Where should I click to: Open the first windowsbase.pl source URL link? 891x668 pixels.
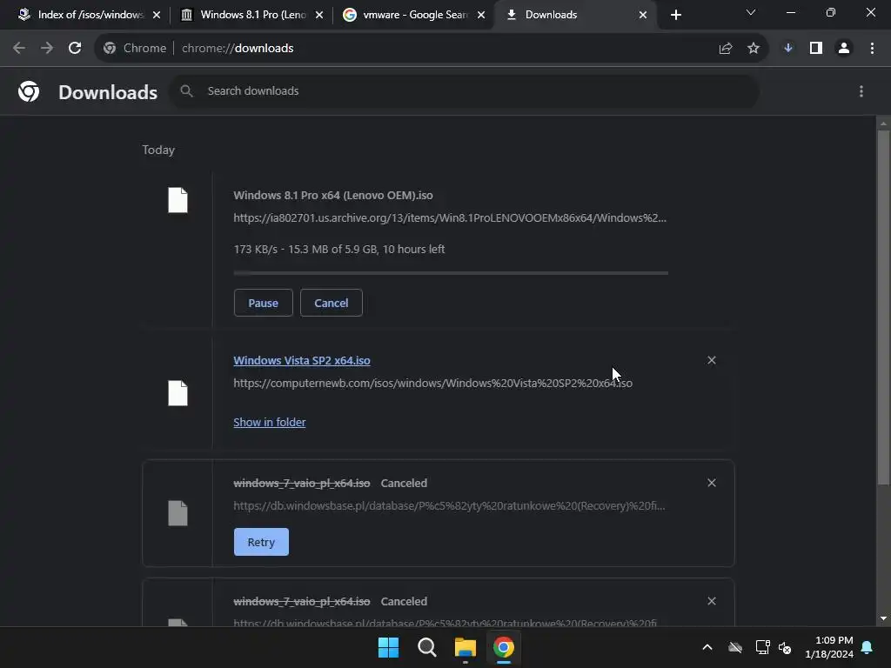click(449, 505)
